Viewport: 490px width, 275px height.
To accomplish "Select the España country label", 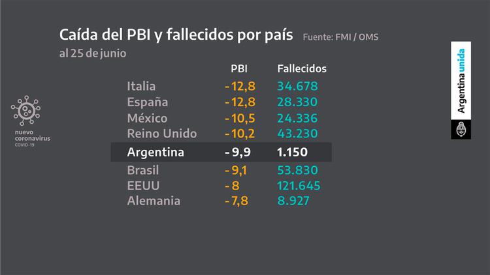I will click(x=148, y=102).
